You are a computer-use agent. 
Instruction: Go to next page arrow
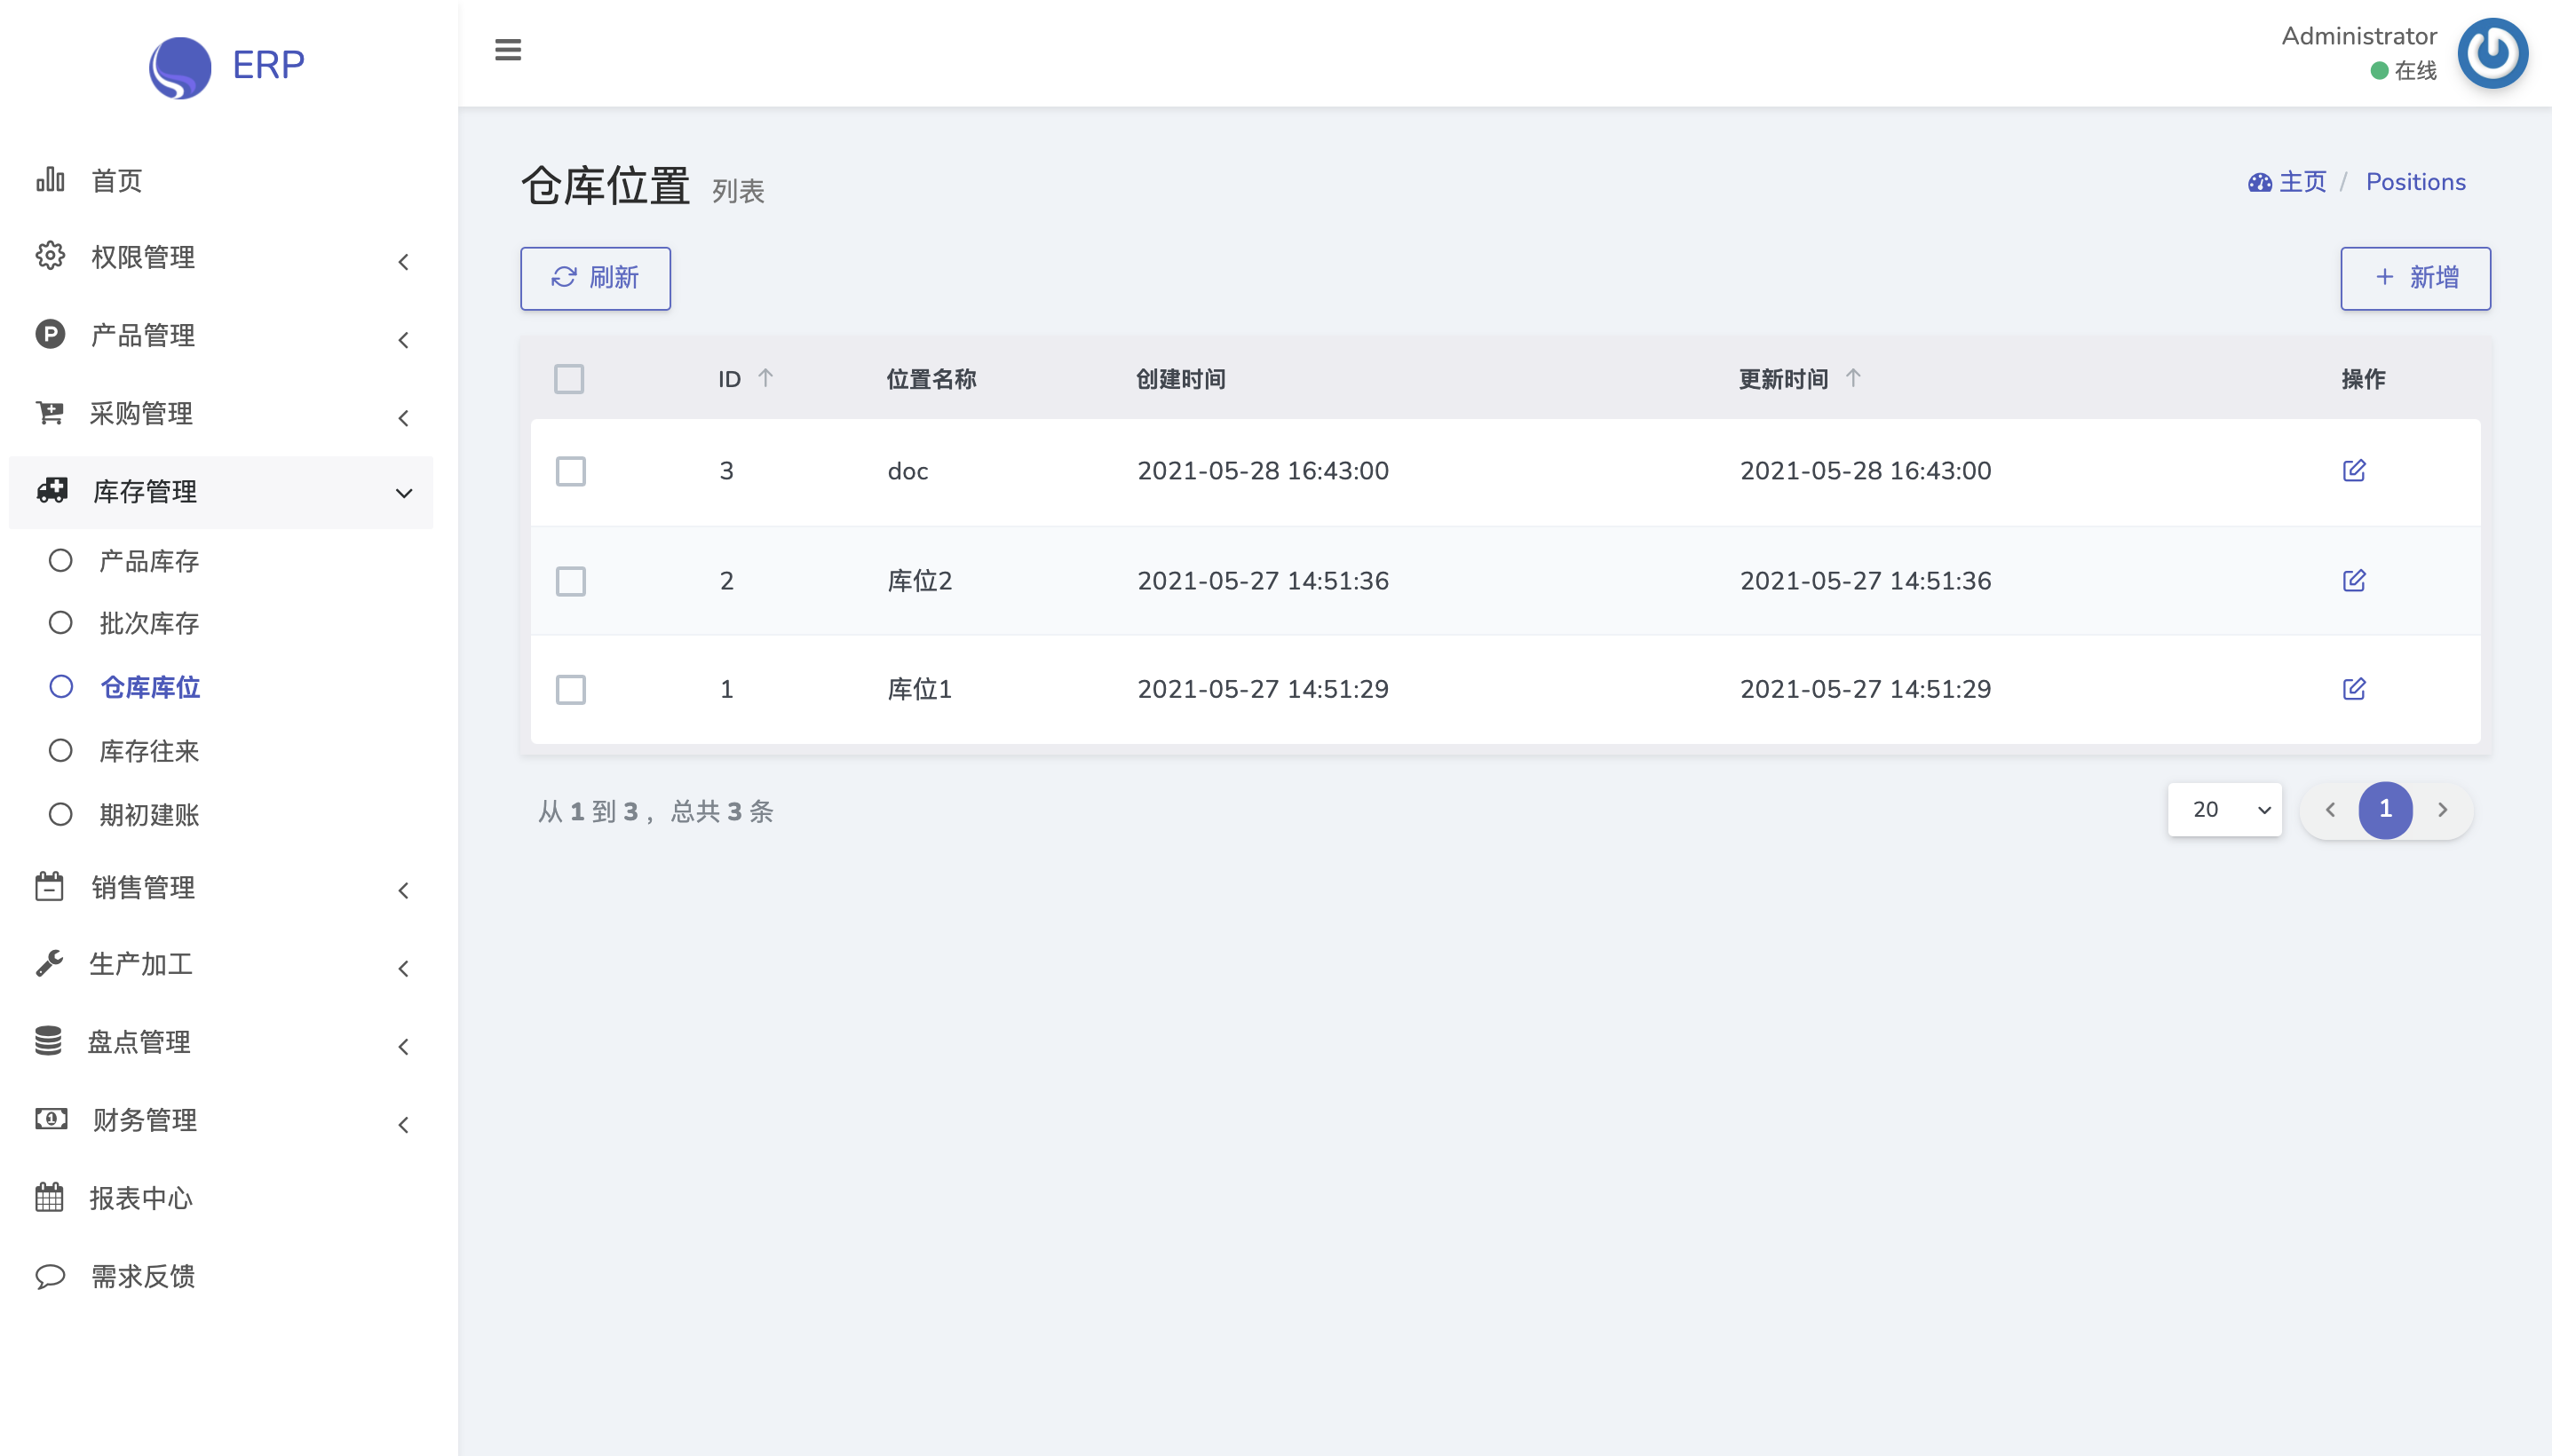click(2442, 809)
